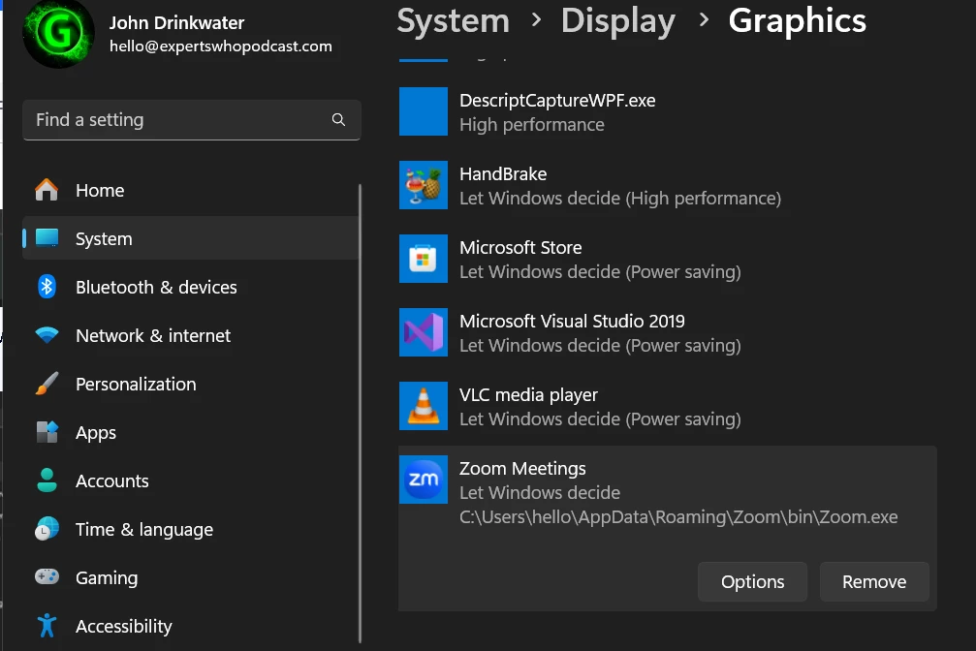
Task: Open Personalization settings
Action: pyautogui.click(x=191, y=384)
